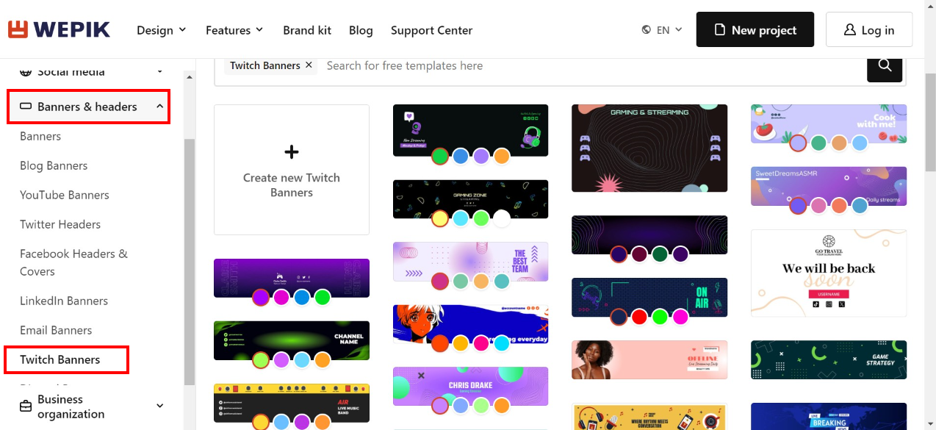Click the Banners & headers icon
This screenshot has height=430, width=936.
[26, 107]
